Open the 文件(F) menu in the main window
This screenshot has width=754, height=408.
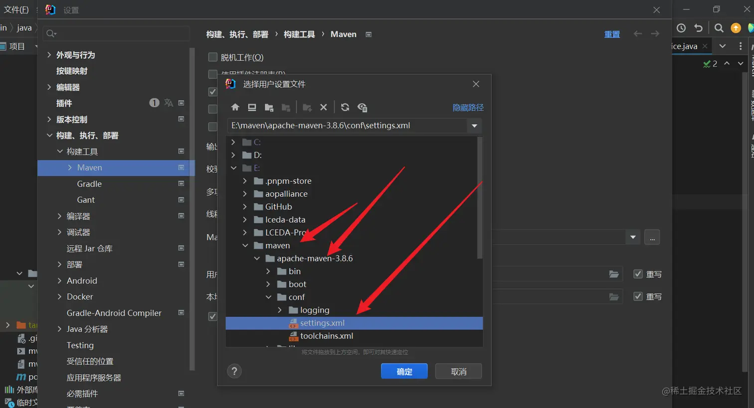16,9
